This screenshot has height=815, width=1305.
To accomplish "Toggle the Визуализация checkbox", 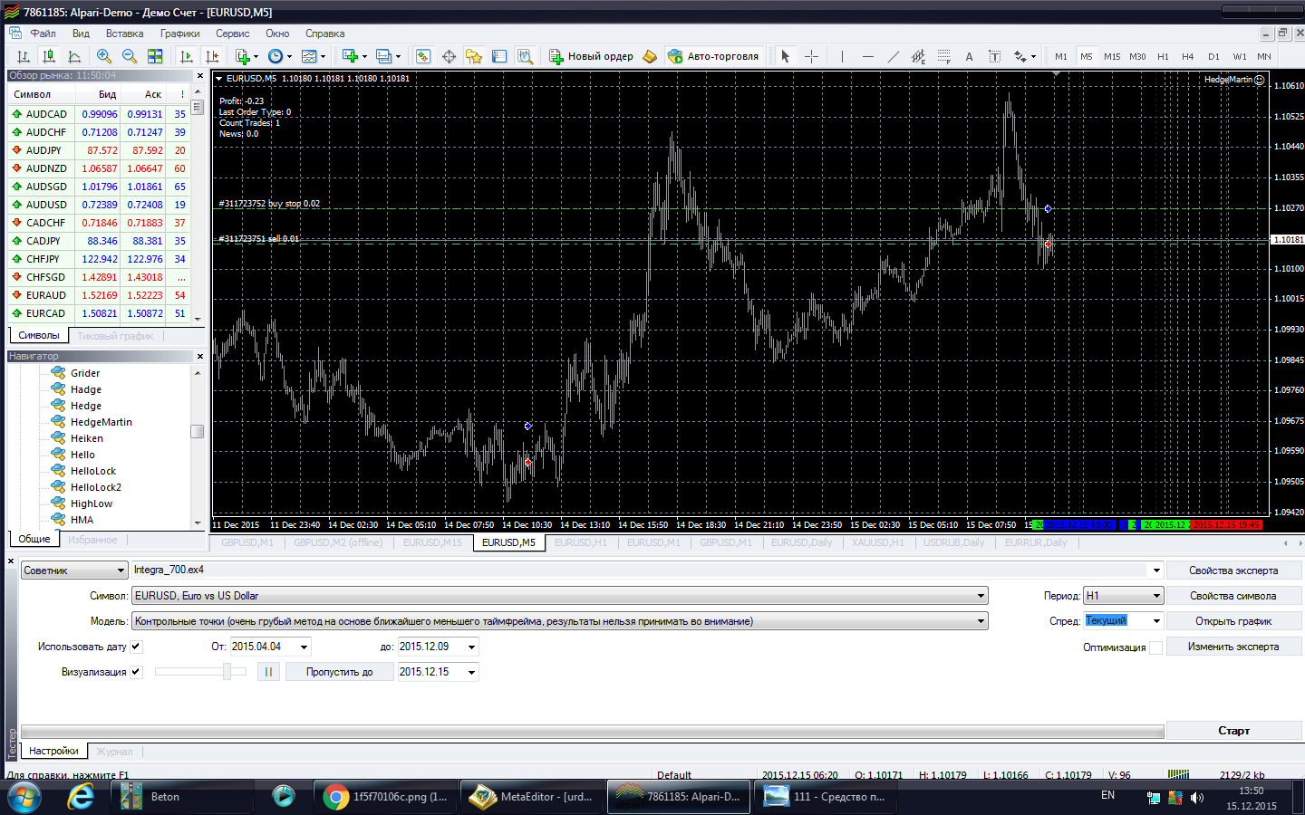I will pos(136,672).
